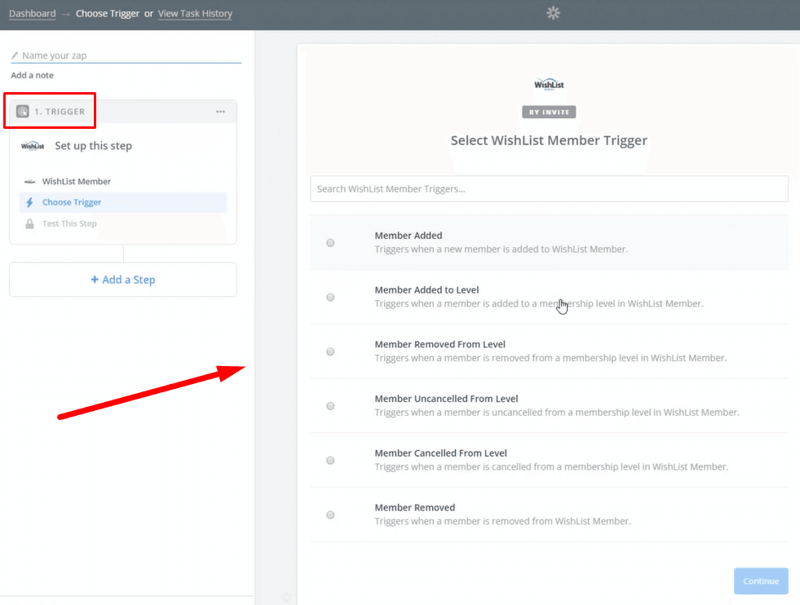
Task: Click the Member Cancelled From Level title text
Action: [441, 453]
